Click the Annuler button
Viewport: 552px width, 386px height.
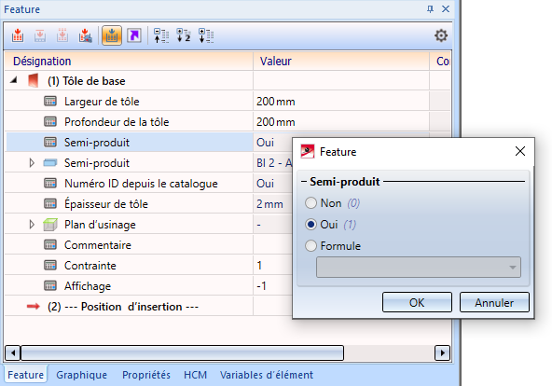[x=494, y=302]
